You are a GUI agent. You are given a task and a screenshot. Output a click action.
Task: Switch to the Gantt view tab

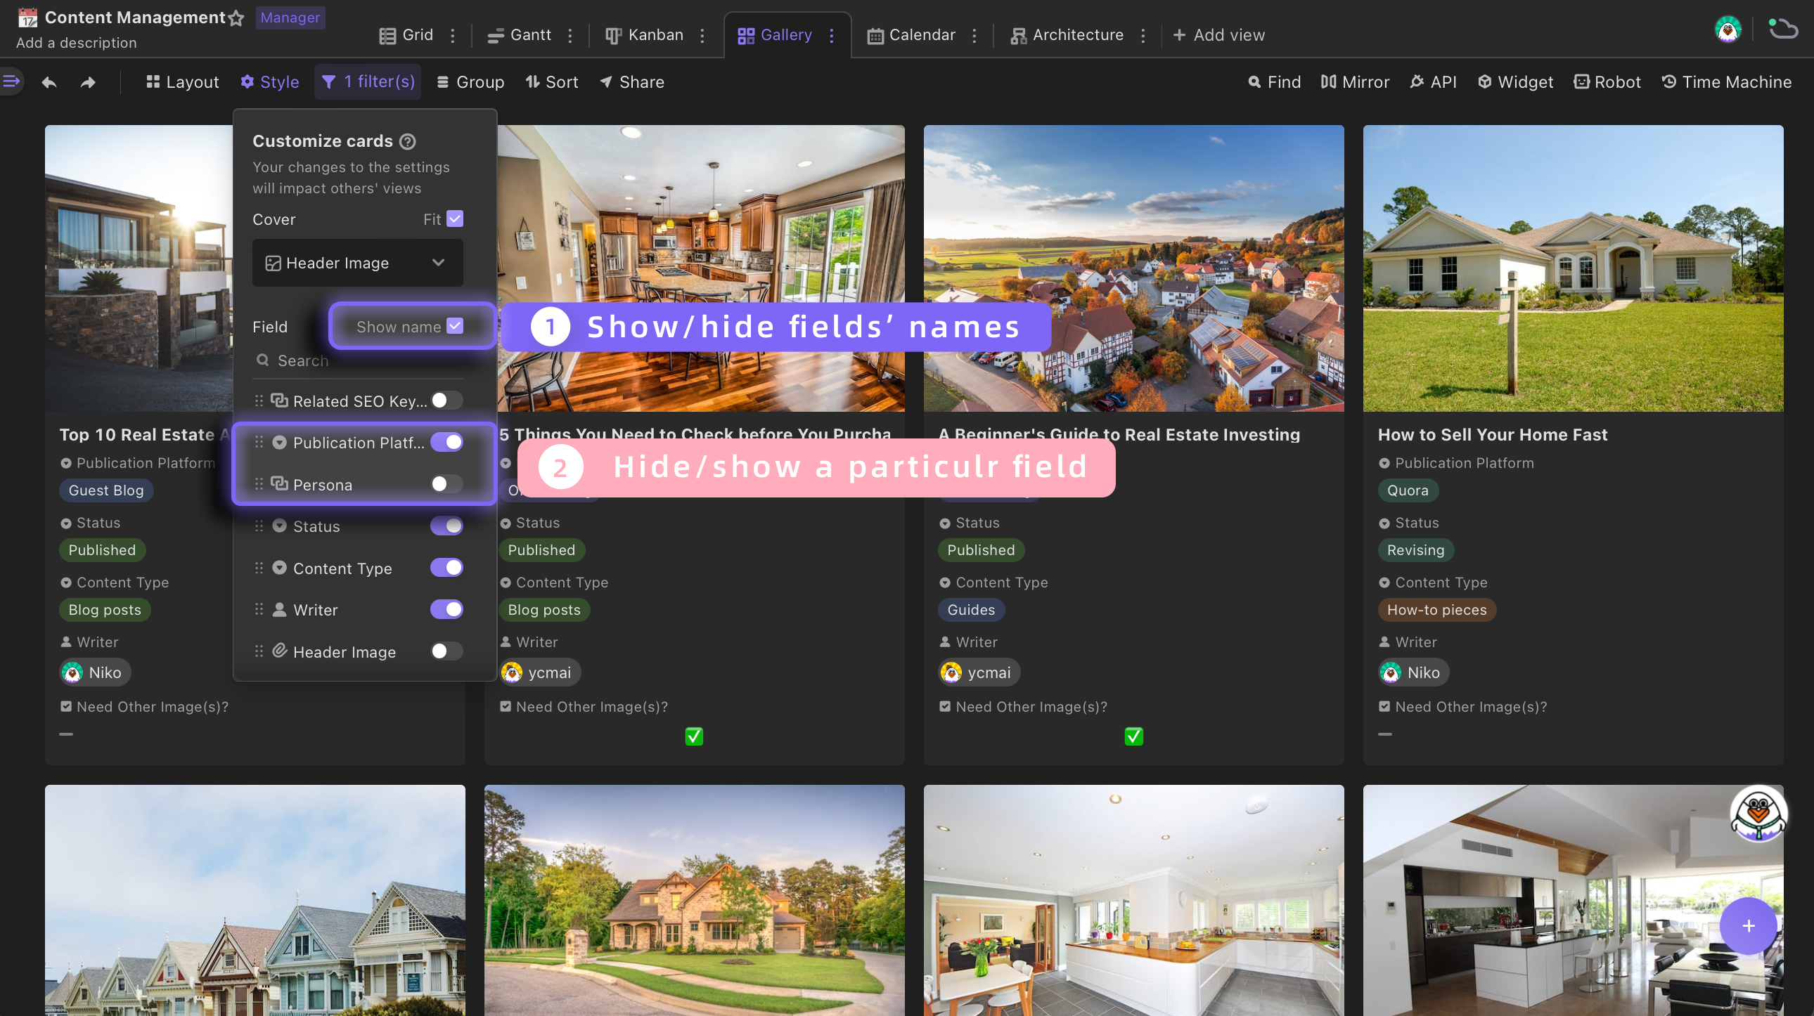pyautogui.click(x=520, y=35)
